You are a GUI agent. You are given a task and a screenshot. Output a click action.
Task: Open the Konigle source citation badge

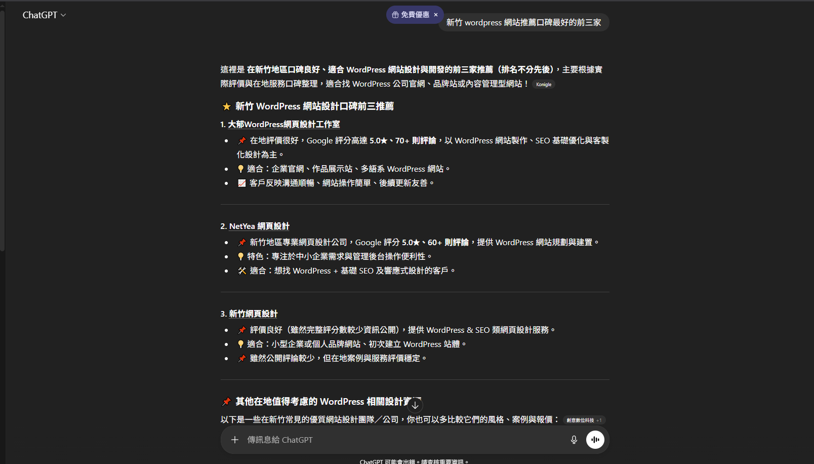(x=543, y=84)
